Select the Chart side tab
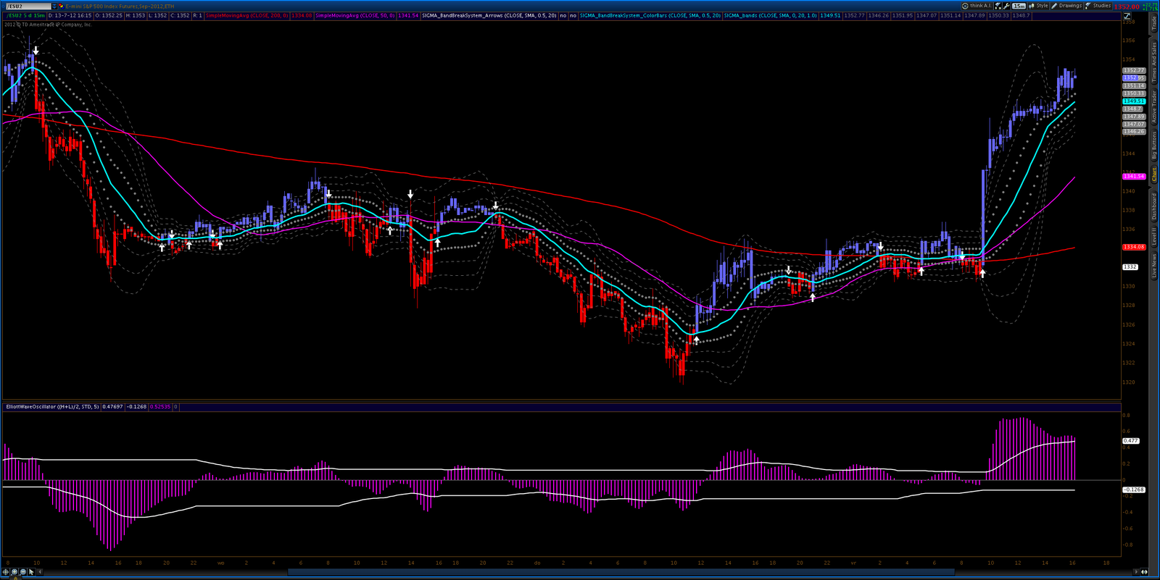 point(1154,175)
